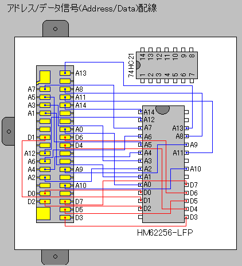Select the D7 pin on the RAM chip
242x266 pixels.
pos(187,185)
